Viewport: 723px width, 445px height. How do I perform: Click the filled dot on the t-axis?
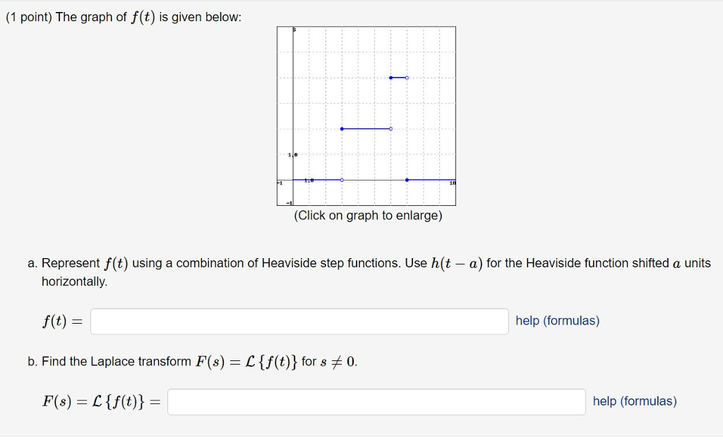407,179
